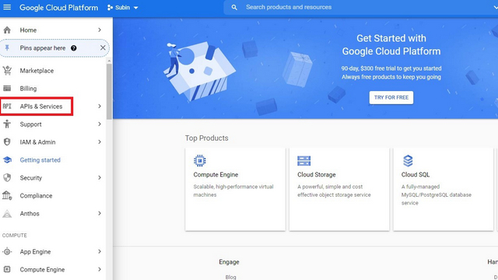Open App Engine menu item
The image size is (498, 280).
coord(35,252)
